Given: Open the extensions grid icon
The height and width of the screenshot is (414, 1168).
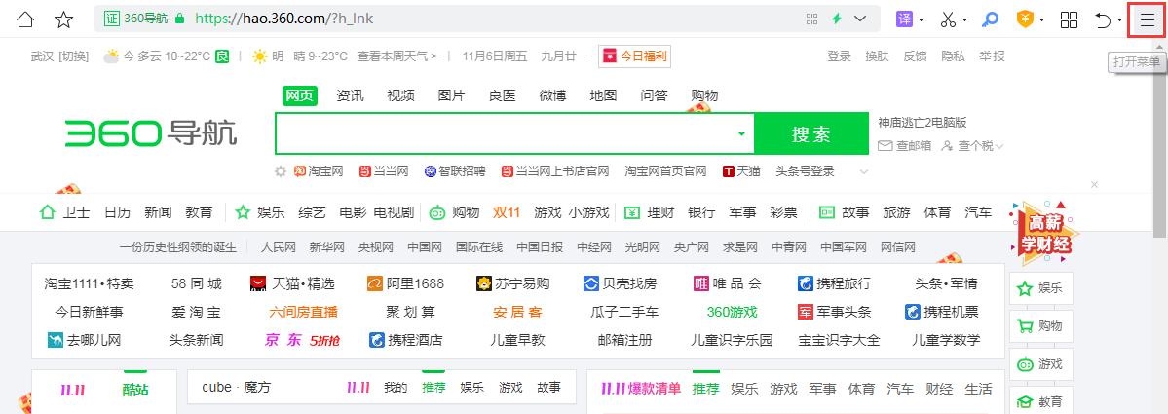Looking at the screenshot, I should [1069, 19].
